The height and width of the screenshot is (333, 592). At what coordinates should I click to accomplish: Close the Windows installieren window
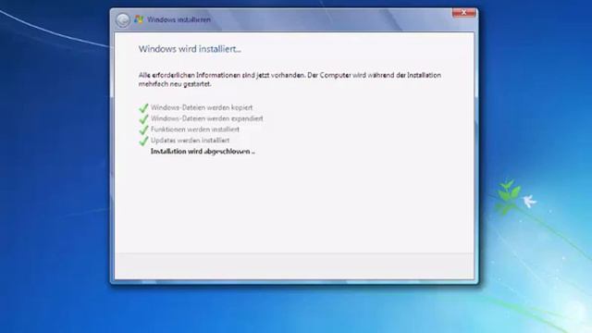tap(464, 13)
